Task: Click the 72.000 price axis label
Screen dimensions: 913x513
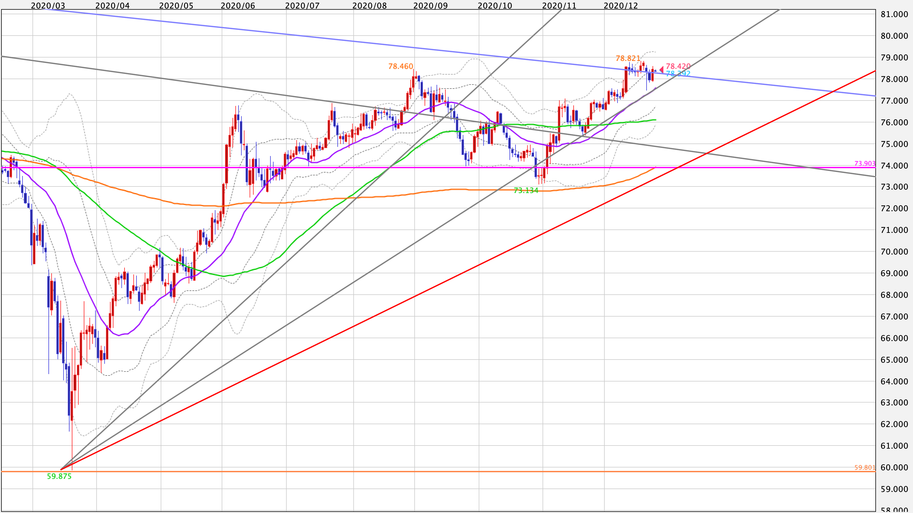Action: point(894,208)
